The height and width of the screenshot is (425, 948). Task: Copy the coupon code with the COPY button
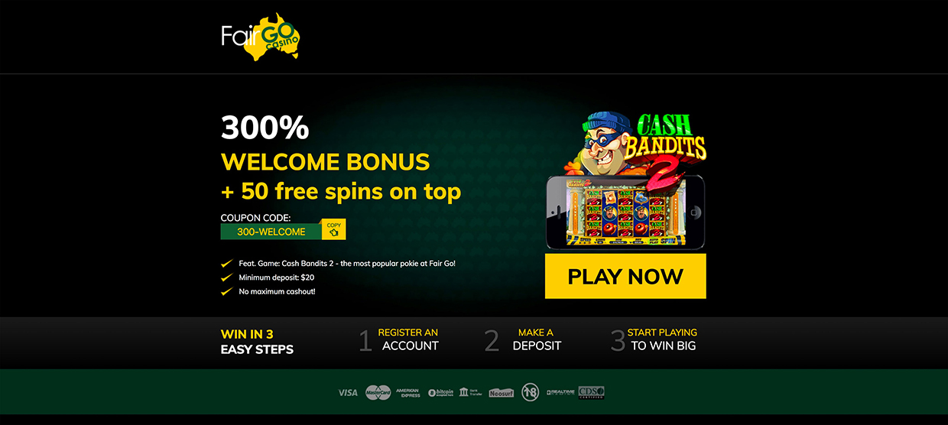pyautogui.click(x=333, y=229)
